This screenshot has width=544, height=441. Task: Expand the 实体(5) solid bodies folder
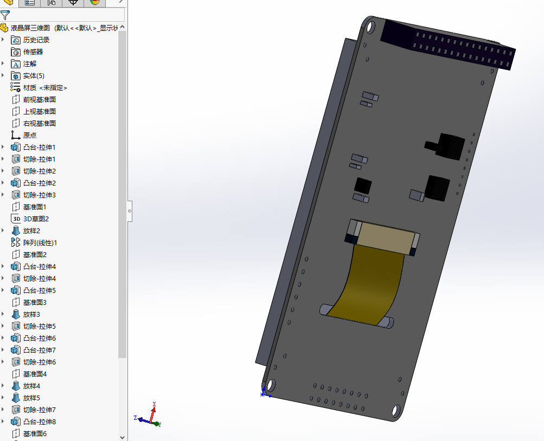[x=3, y=76]
